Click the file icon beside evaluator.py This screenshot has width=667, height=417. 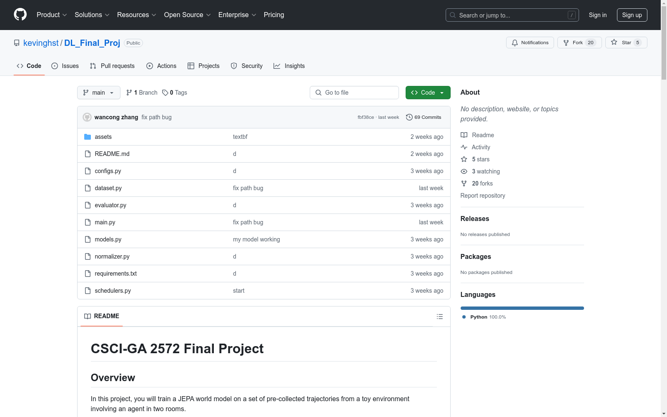tap(88, 205)
